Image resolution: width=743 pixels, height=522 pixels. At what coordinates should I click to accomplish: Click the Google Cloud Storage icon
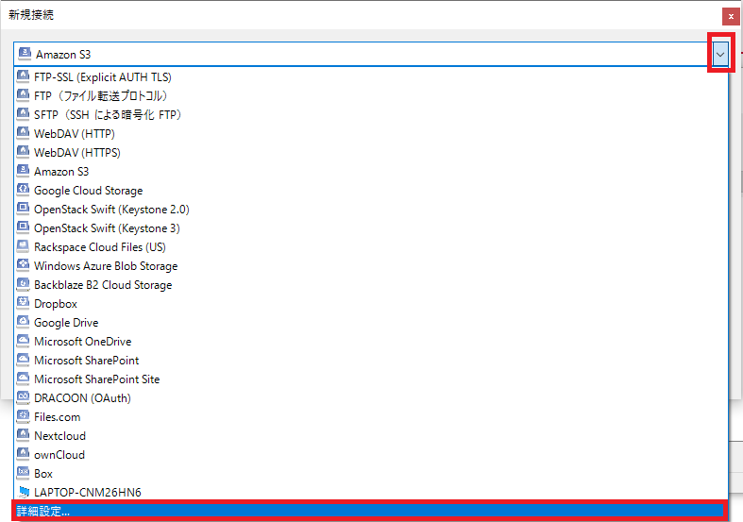pyautogui.click(x=23, y=190)
